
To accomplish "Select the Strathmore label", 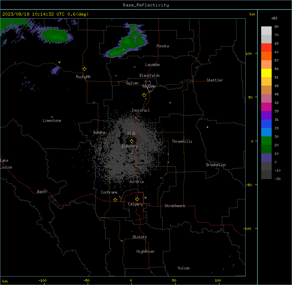I will pyautogui.click(x=175, y=206).
